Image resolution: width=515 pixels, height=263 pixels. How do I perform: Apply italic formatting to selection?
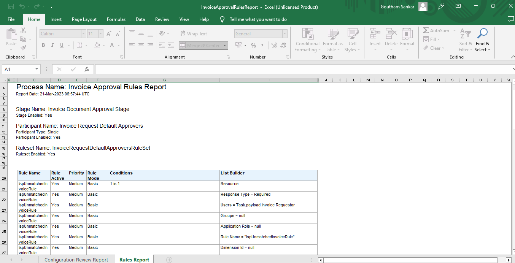click(x=52, y=45)
